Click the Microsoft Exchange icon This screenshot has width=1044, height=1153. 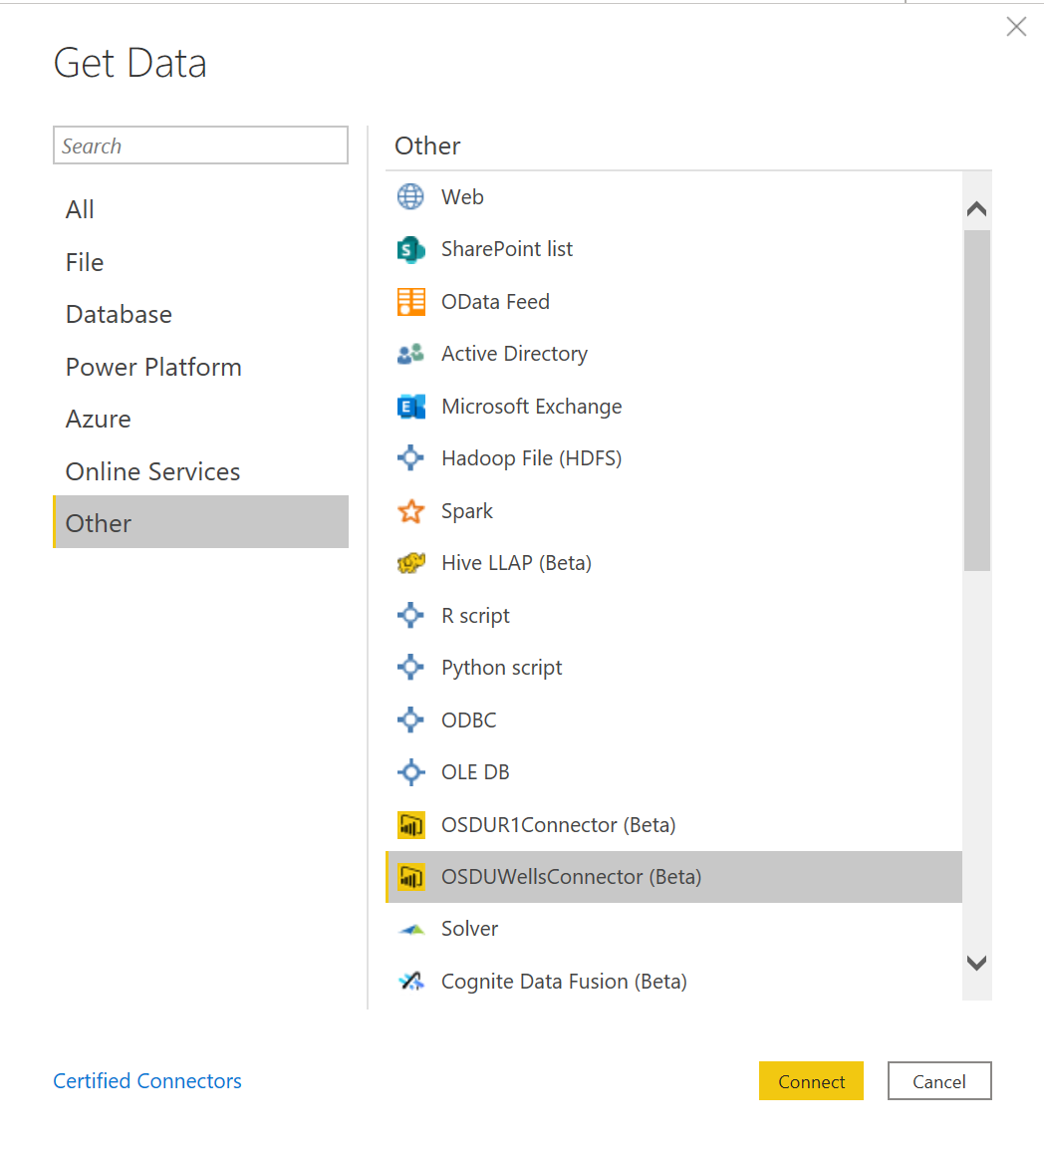coord(411,406)
